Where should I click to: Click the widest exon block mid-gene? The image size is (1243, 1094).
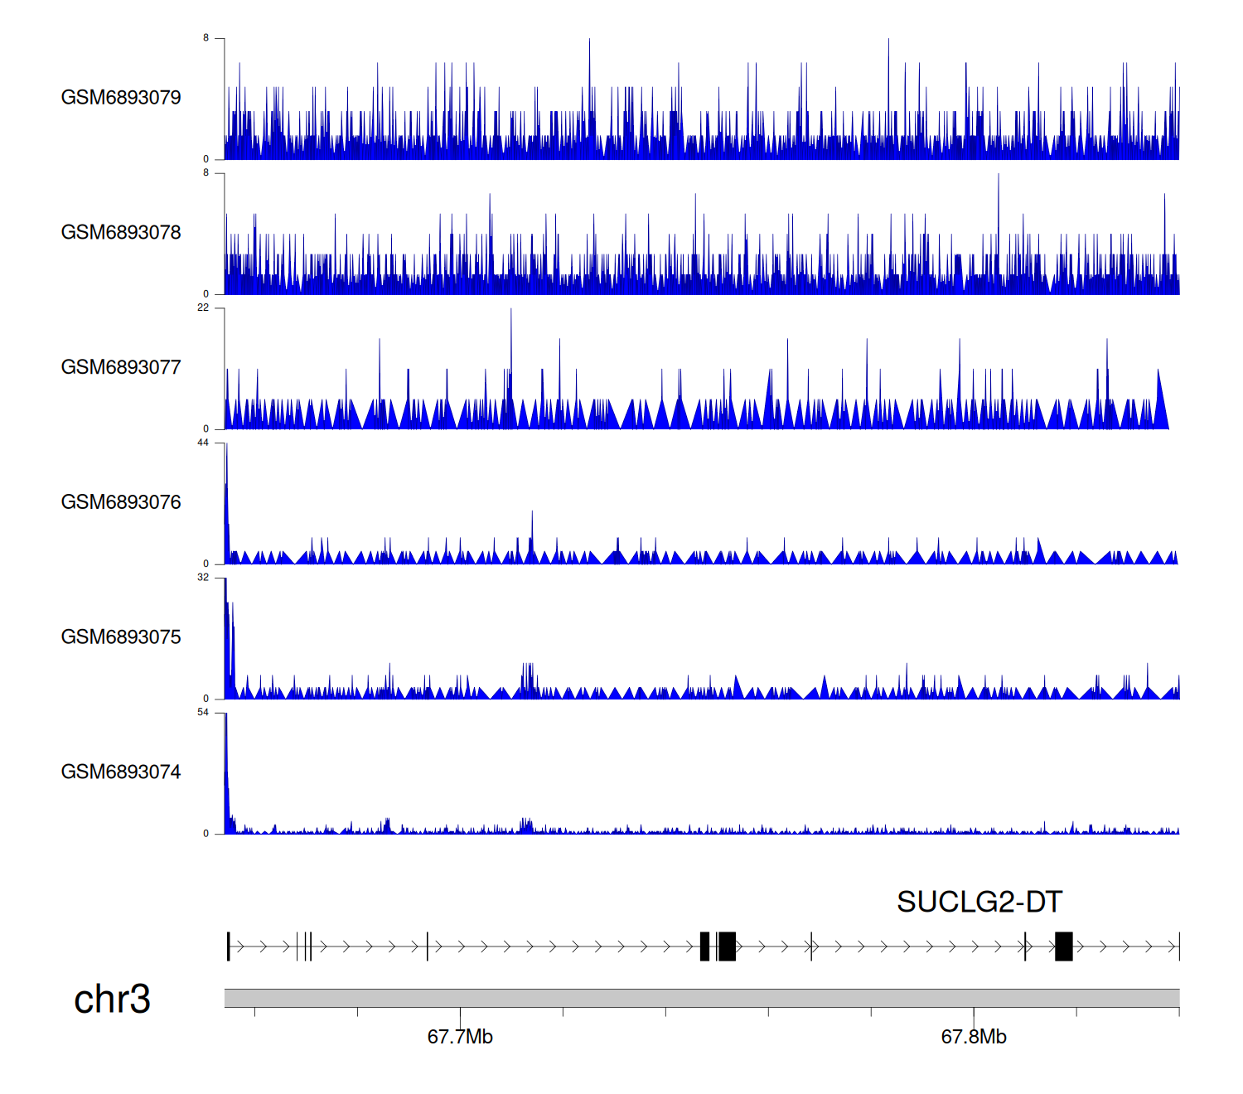point(727,946)
